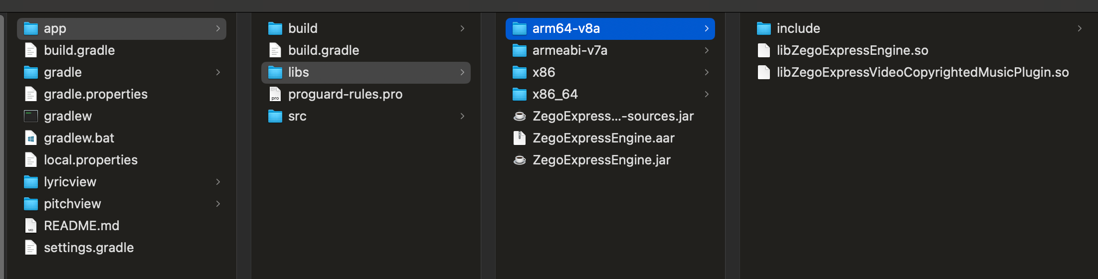Expand the x86_64 folder chevron
The image size is (1098, 279).
[x=707, y=94]
